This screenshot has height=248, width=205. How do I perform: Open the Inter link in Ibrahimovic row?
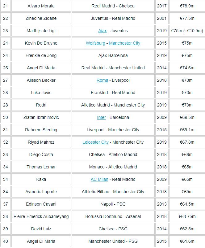pyautogui.click(x=101, y=117)
